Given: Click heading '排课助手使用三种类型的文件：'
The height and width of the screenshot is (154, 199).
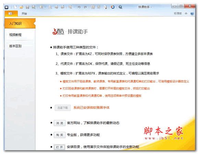Looking at the screenshot, I should pos(75,47).
